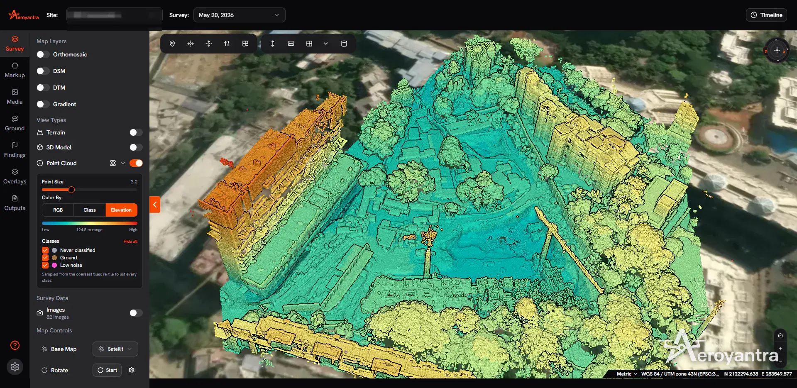Uncheck the Ground class checkbox
Viewport: 797px width, 388px height.
[45, 258]
